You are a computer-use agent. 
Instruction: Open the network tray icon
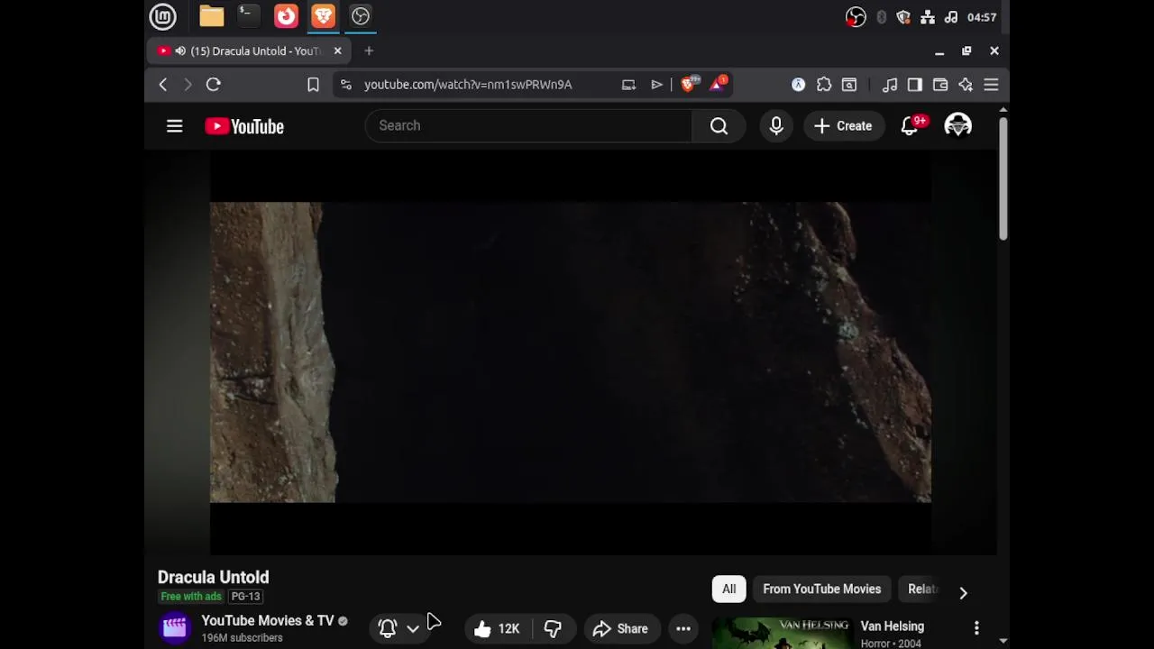click(928, 17)
